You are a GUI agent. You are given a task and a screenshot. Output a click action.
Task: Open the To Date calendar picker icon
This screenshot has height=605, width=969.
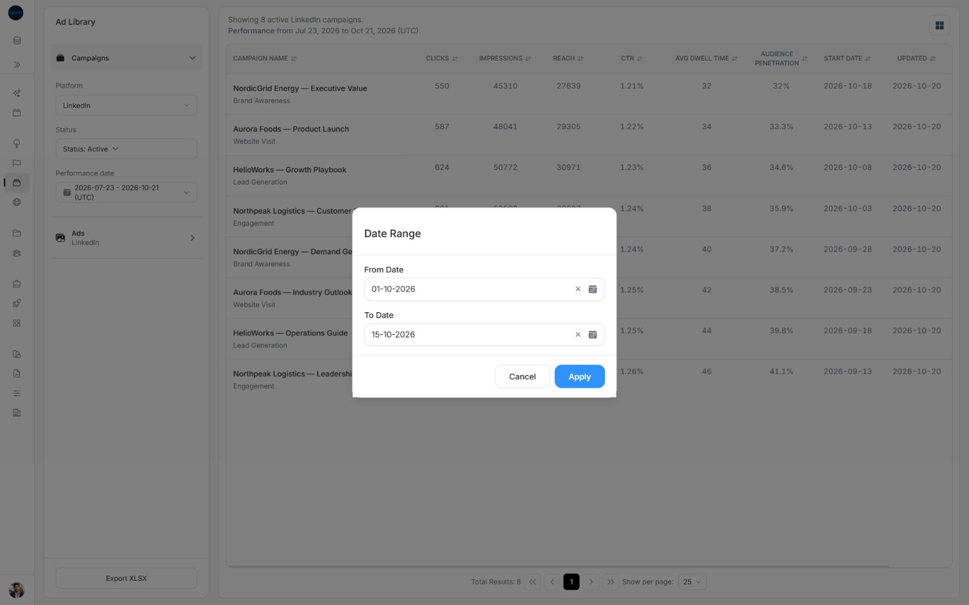(x=592, y=335)
